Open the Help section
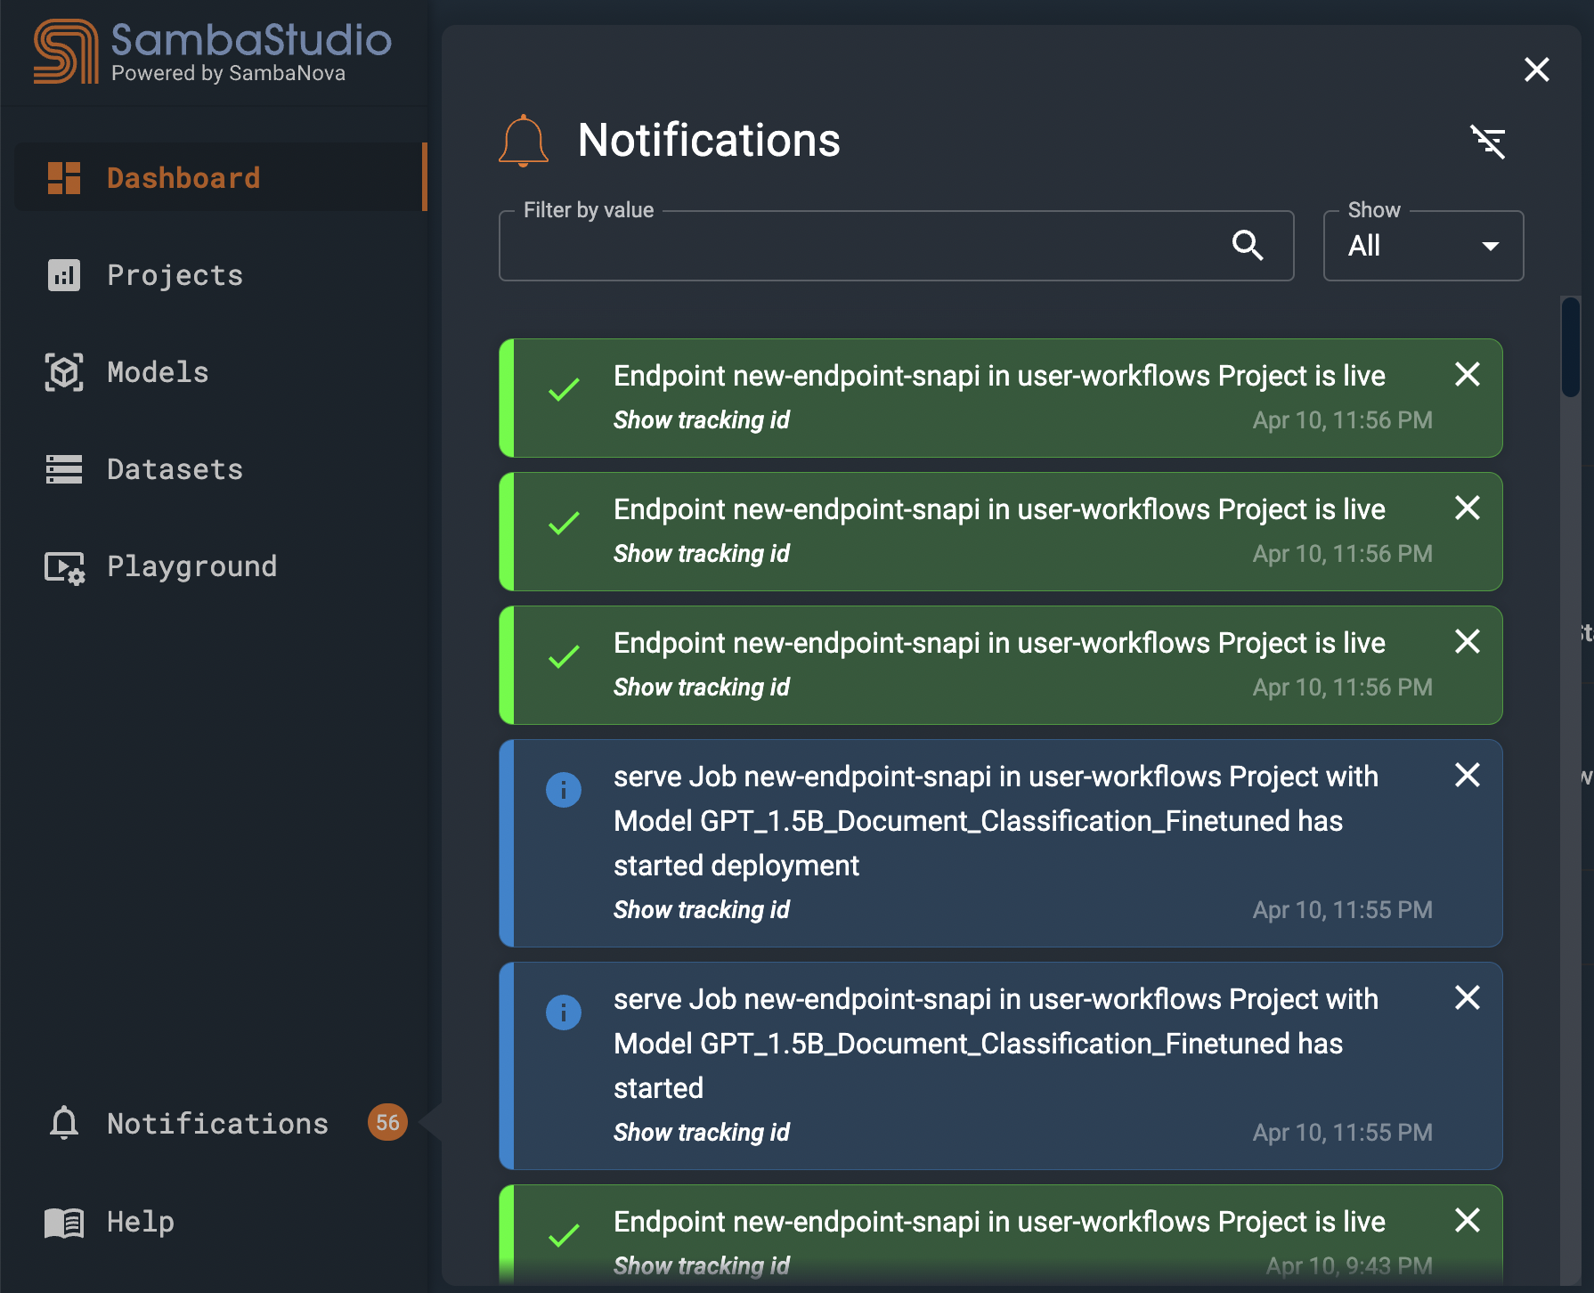This screenshot has height=1293, width=1594. 140,1222
